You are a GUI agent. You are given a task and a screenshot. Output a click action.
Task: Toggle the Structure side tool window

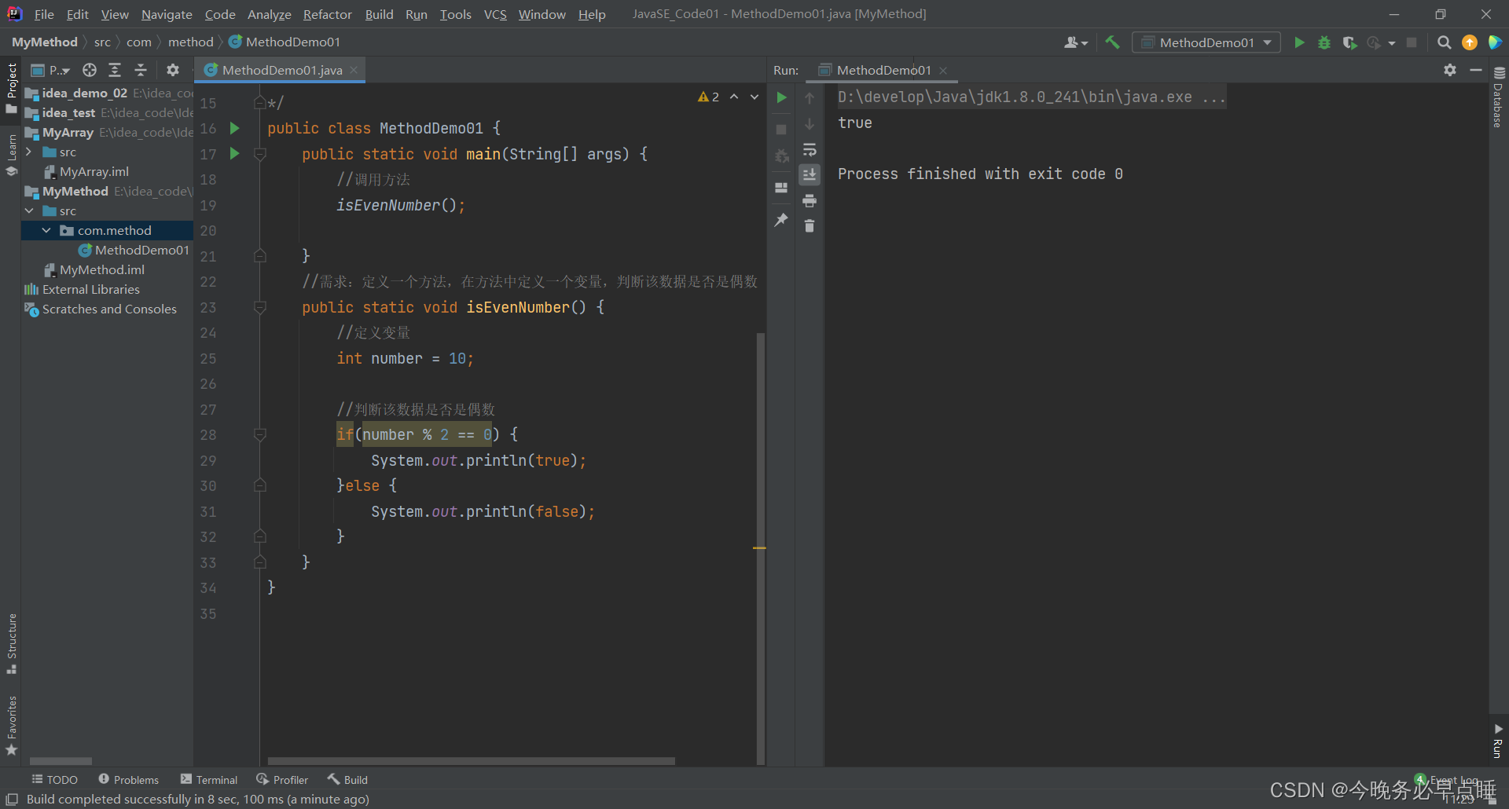pos(11,644)
